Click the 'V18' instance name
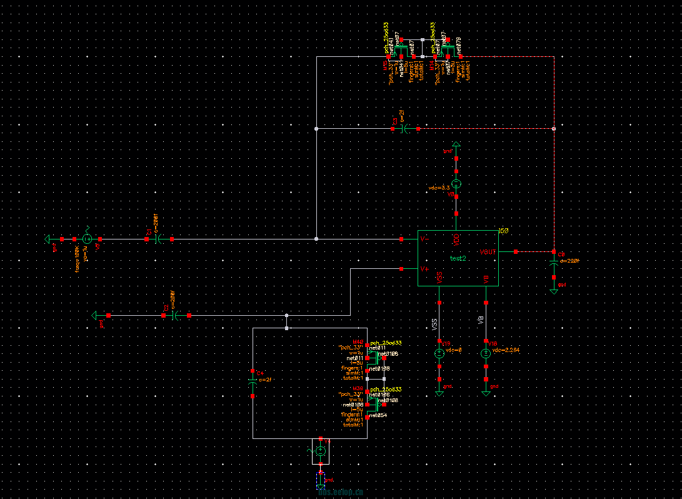The image size is (682, 499). coord(493,344)
